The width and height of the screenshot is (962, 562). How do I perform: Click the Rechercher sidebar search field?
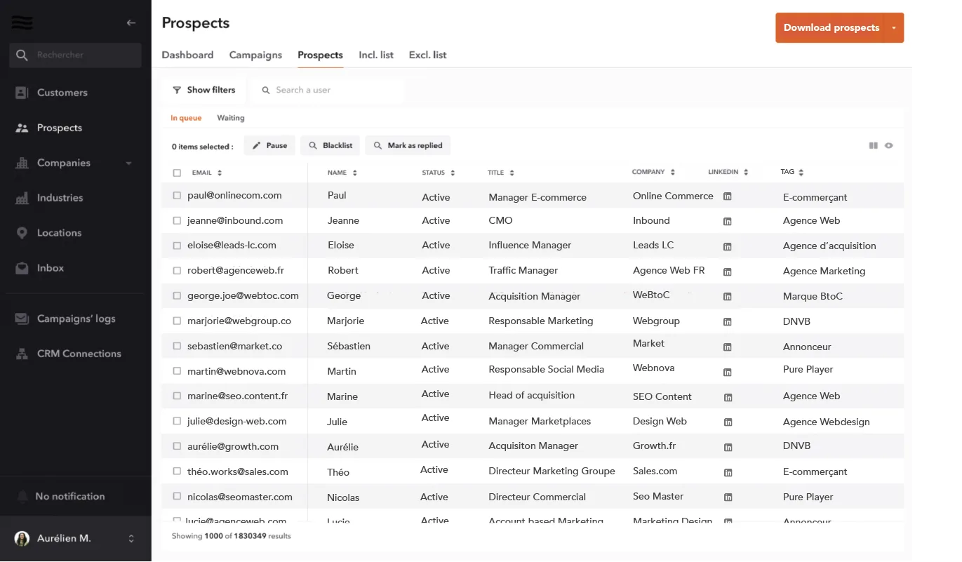coord(75,55)
